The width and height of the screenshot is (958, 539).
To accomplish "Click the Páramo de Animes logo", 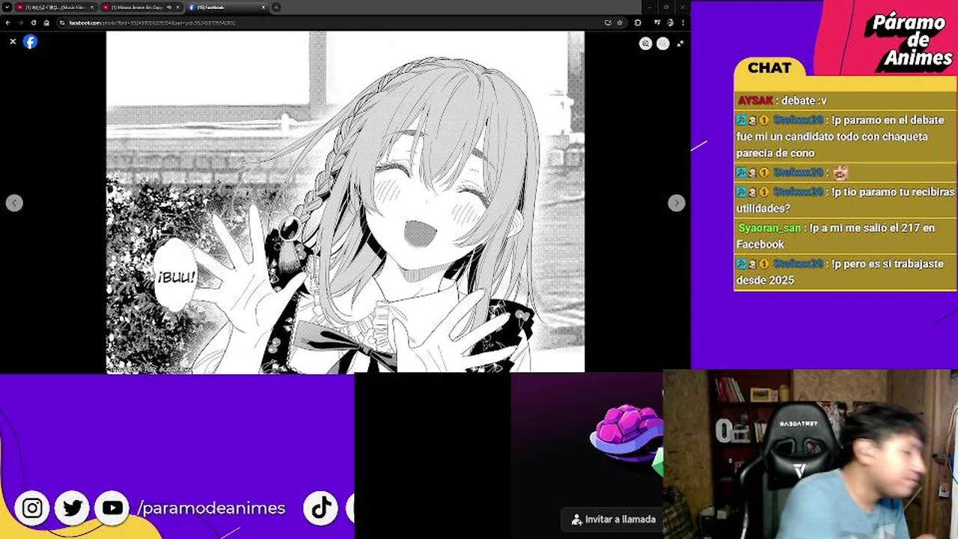I will click(909, 40).
